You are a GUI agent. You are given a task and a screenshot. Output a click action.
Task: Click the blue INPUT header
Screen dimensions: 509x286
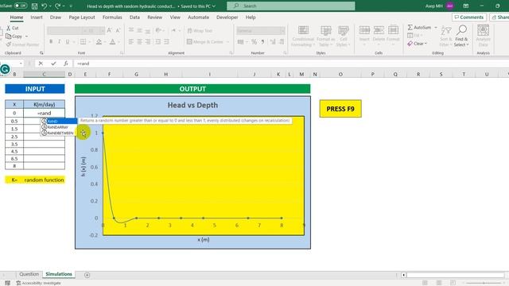[35, 89]
